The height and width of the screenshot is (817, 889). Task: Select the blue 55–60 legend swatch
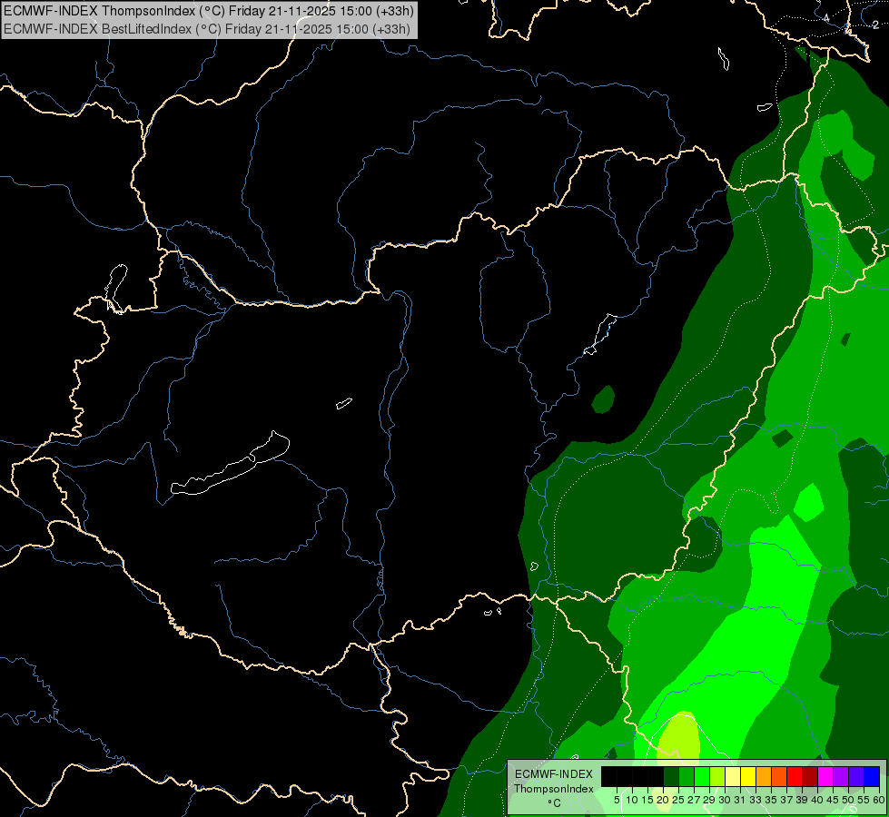pyautogui.click(x=872, y=776)
